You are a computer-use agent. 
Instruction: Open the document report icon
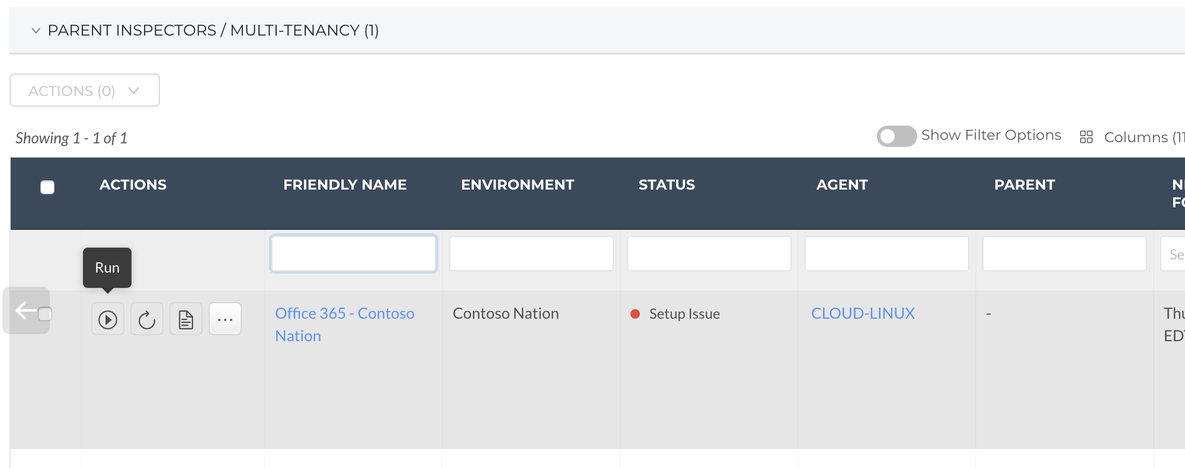coord(186,319)
